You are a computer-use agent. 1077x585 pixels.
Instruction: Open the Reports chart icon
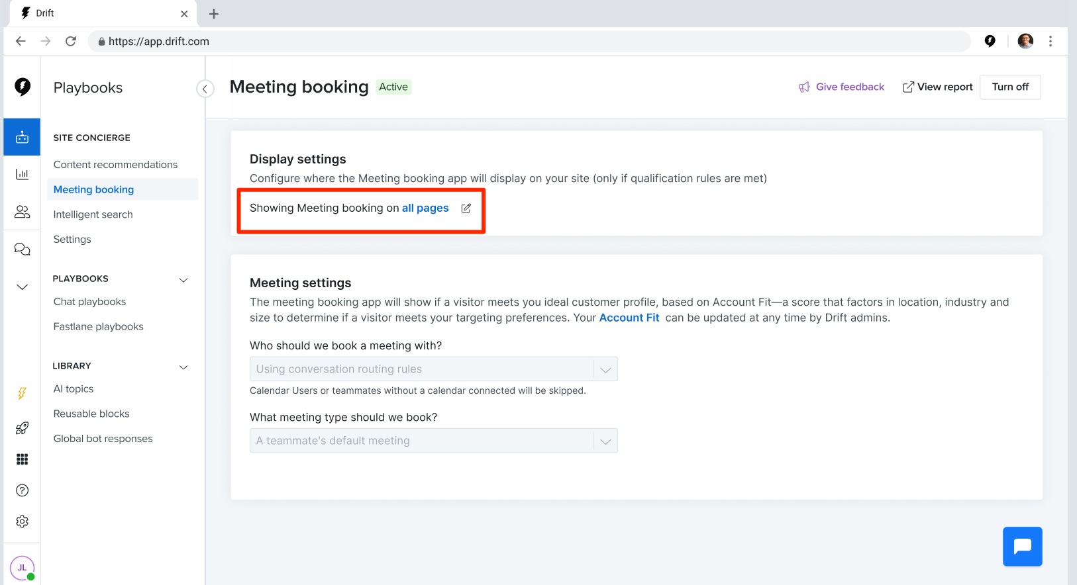pyautogui.click(x=22, y=174)
